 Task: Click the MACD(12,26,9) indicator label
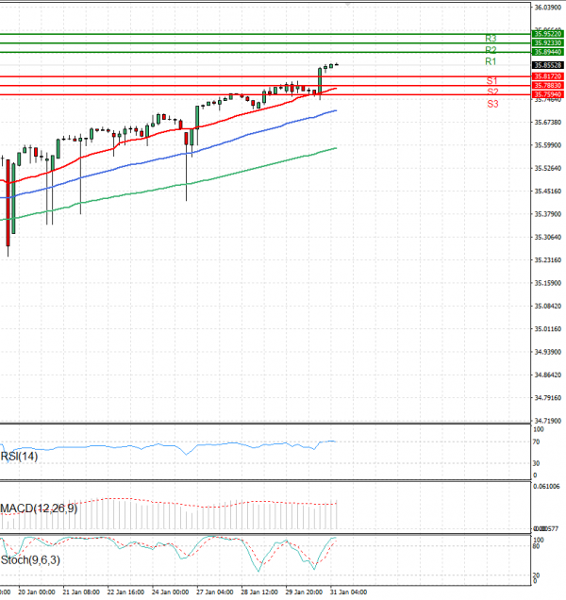click(39, 508)
